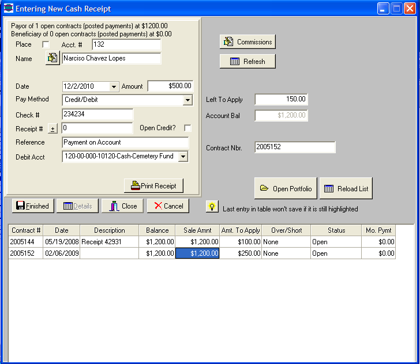
Task: Click the Finished save button
Action: [x=33, y=206]
